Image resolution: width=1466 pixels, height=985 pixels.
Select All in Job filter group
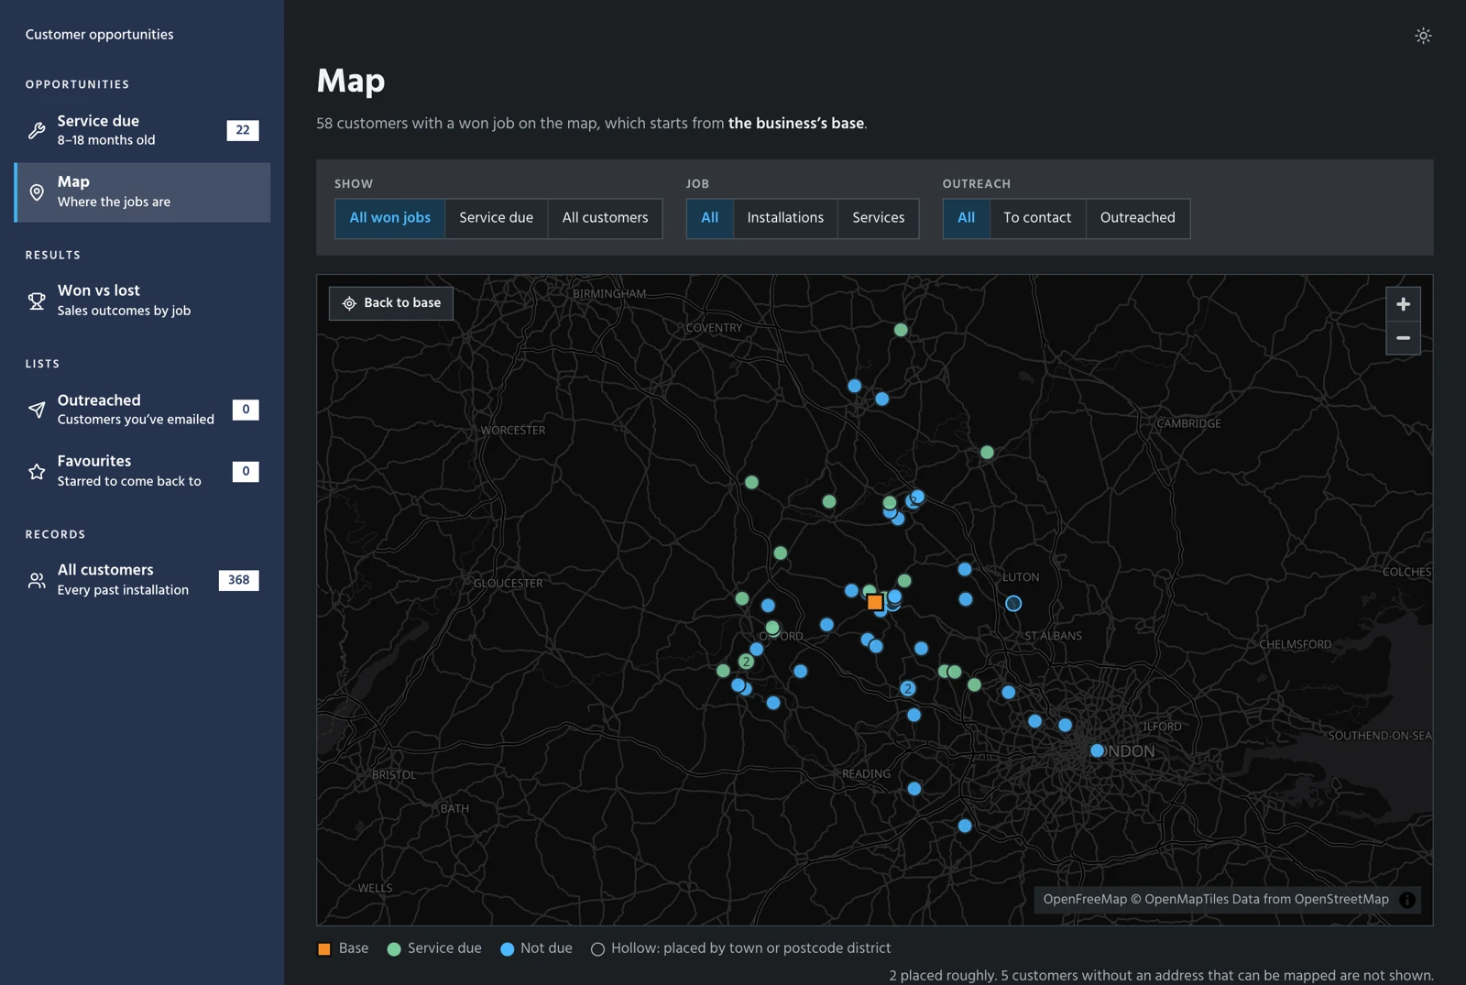coord(710,218)
